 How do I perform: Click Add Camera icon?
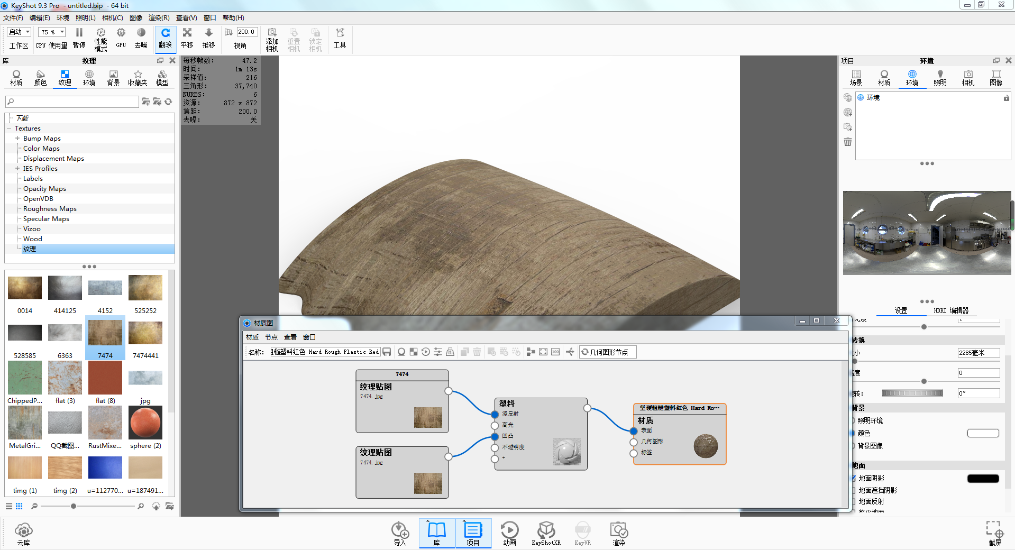[x=272, y=40]
